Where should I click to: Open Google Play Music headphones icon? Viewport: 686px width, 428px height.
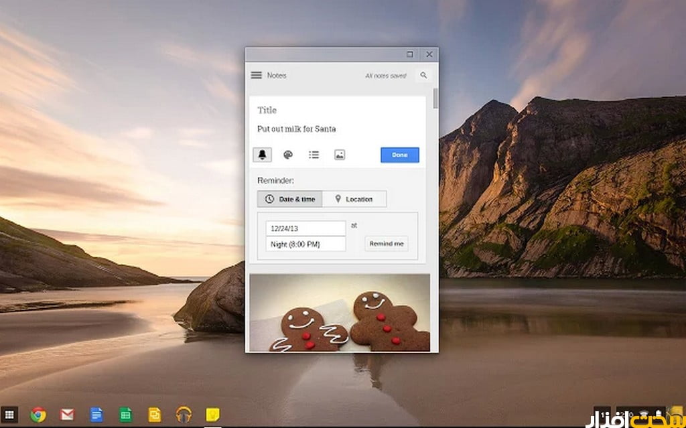tap(184, 415)
